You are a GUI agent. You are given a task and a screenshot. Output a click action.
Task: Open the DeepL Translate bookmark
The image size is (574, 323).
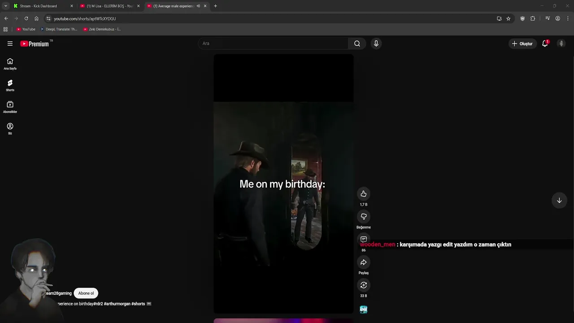coord(59,29)
